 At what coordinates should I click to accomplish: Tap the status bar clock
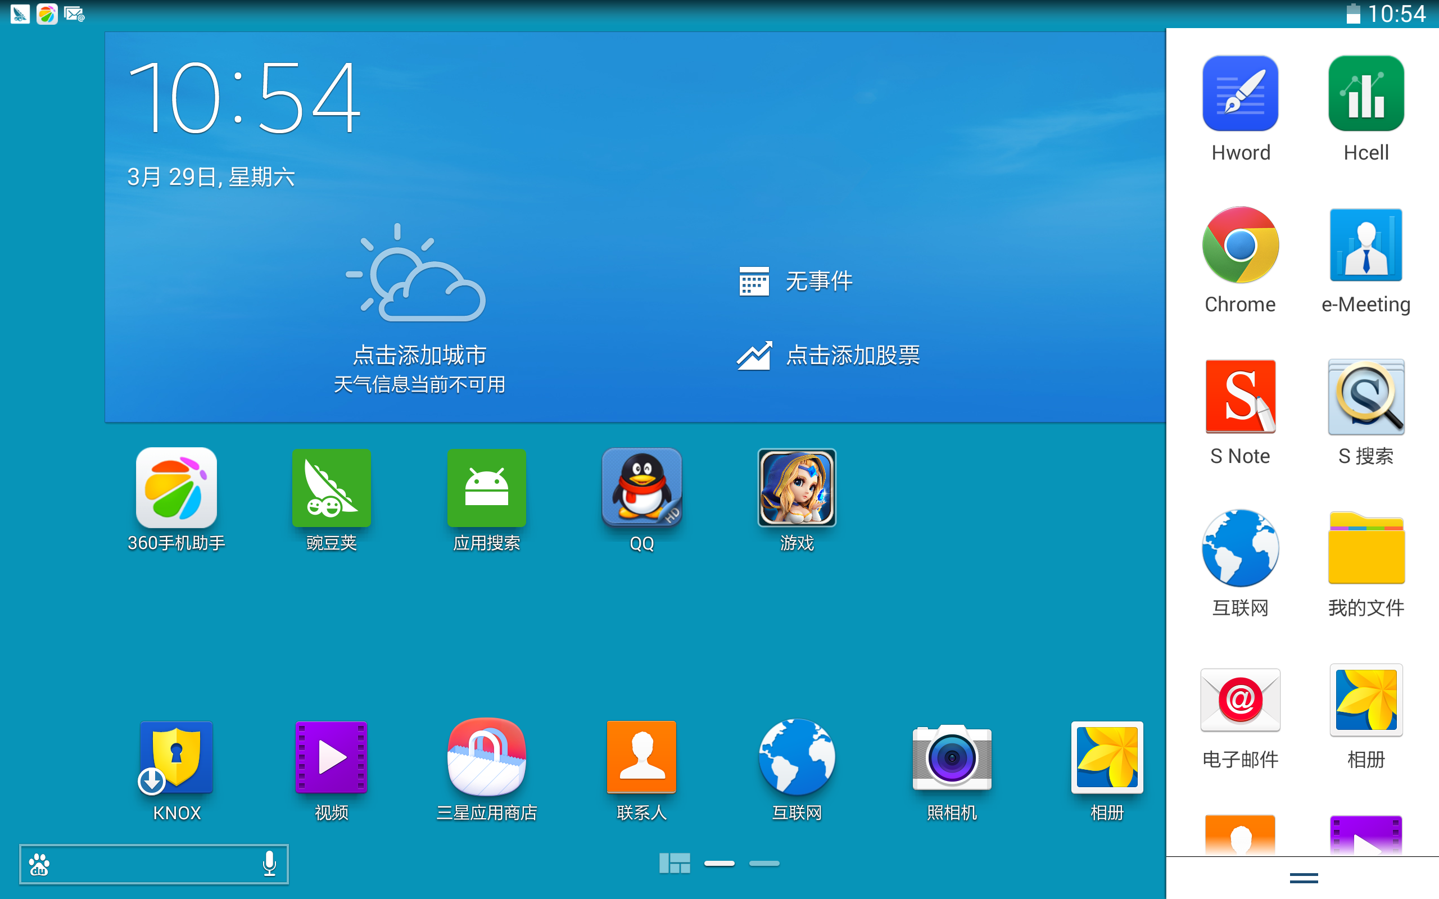pos(1396,13)
